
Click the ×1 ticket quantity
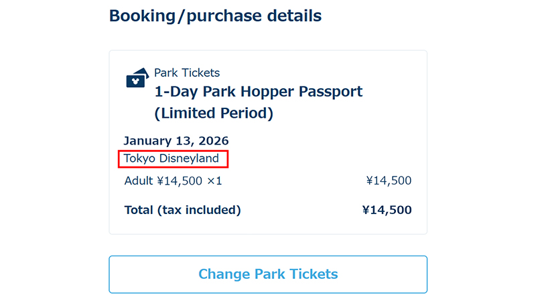coord(214,181)
